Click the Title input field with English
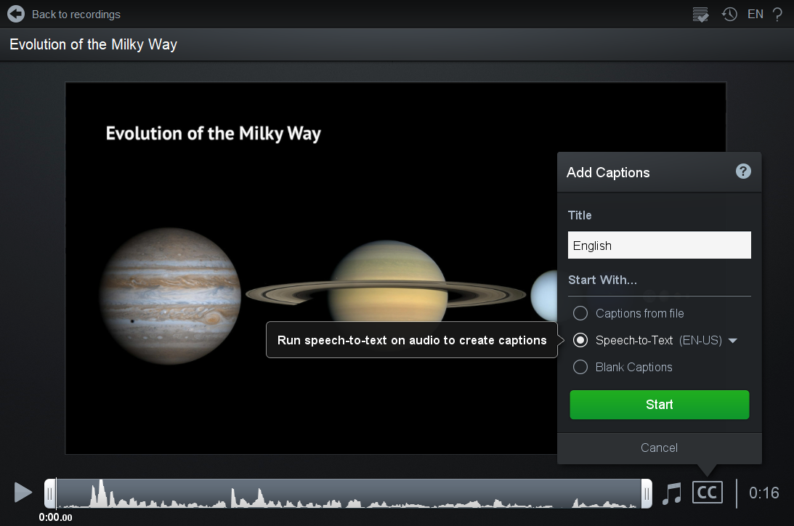 coord(660,245)
